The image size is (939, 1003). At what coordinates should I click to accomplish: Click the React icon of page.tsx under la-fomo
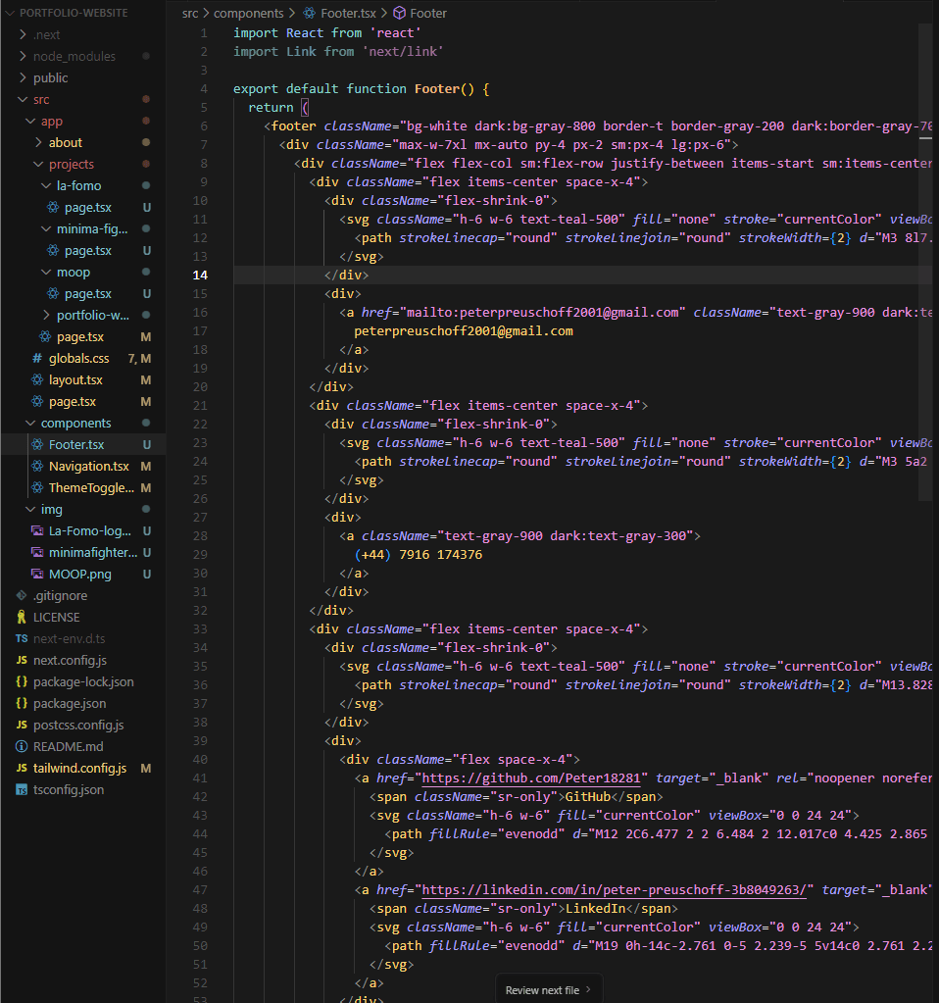(x=53, y=207)
